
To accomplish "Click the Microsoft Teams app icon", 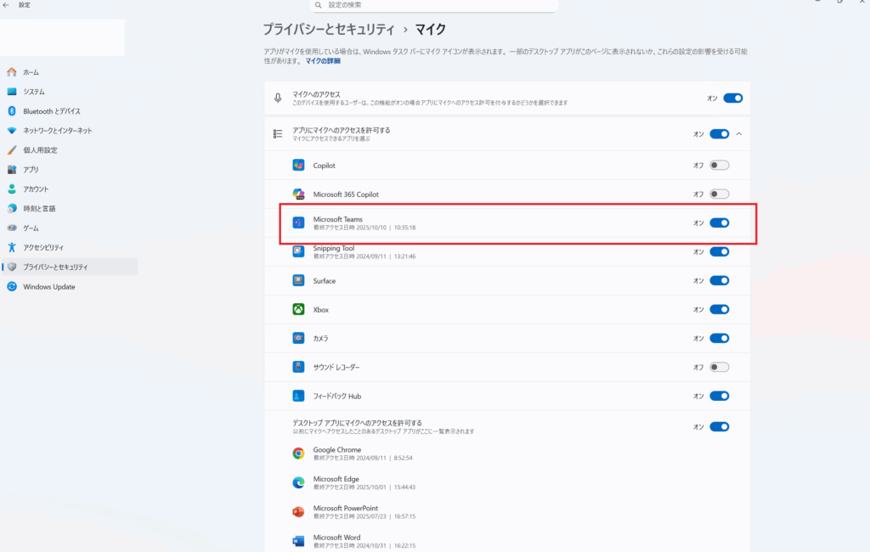I will click(x=298, y=222).
